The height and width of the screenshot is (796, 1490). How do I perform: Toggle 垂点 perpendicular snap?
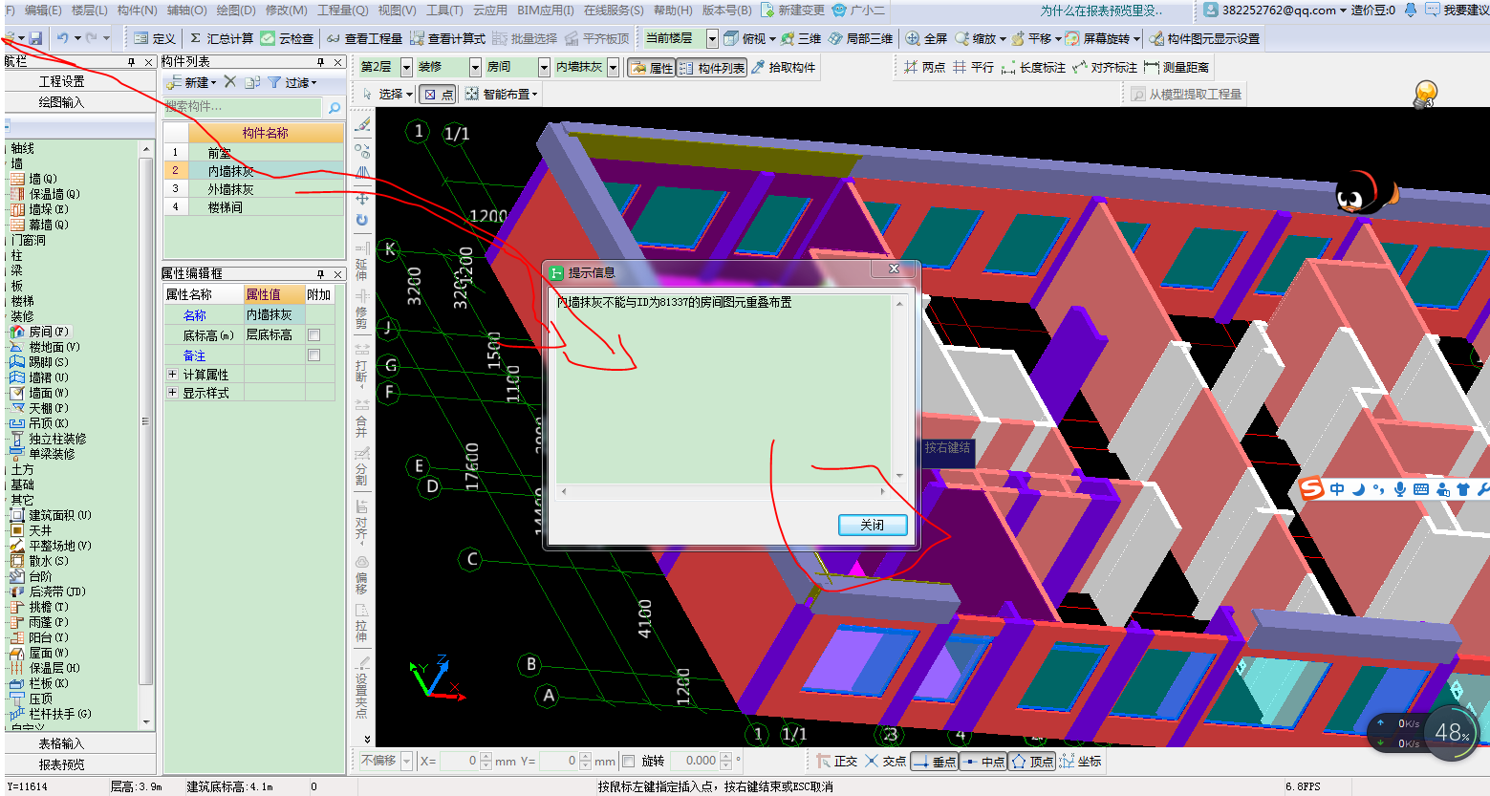point(934,762)
